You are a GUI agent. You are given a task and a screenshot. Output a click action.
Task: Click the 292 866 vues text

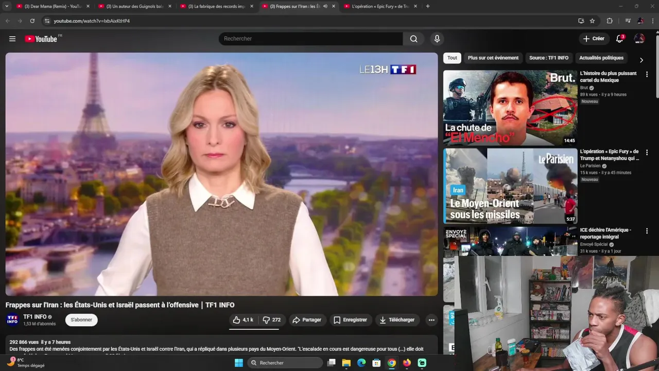[24, 342]
